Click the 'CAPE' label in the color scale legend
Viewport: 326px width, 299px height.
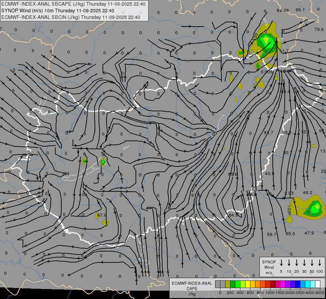pyautogui.click(x=192, y=289)
